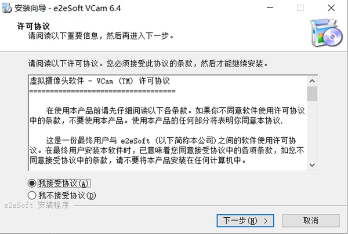Click the e2eSoft 安装程序 footer label
The image size is (348, 234).
pos(37,205)
